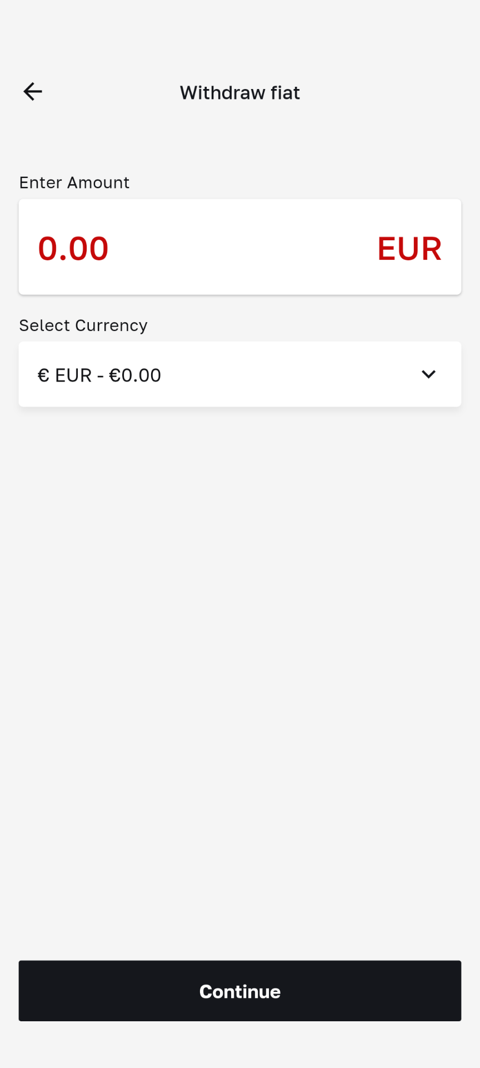Tap the back arrow icon
480x1068 pixels.
pyautogui.click(x=33, y=92)
